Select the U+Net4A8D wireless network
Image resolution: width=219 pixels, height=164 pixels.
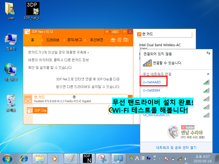[x=152, y=82]
